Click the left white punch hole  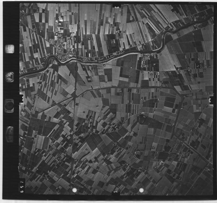[75, 190]
